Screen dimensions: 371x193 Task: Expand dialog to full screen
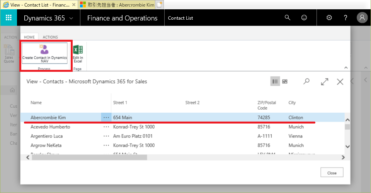[325, 82]
